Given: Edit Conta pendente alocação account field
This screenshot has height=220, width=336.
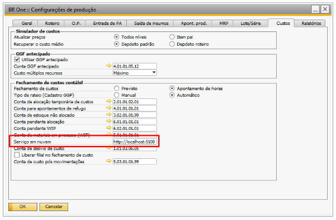Looking at the screenshot, I should point(135,122).
